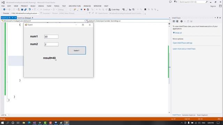Restart the debugging session
This screenshot has width=223, height=125.
coord(88,9)
